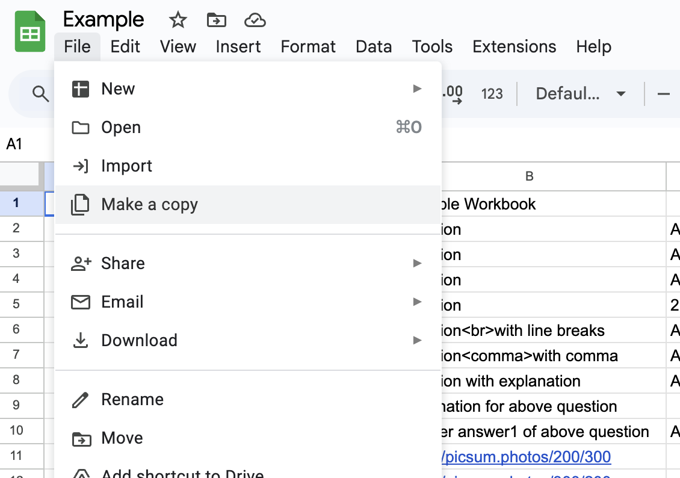Open number formats with the 123 icon
Screen dimensions: 680x478
[492, 93]
